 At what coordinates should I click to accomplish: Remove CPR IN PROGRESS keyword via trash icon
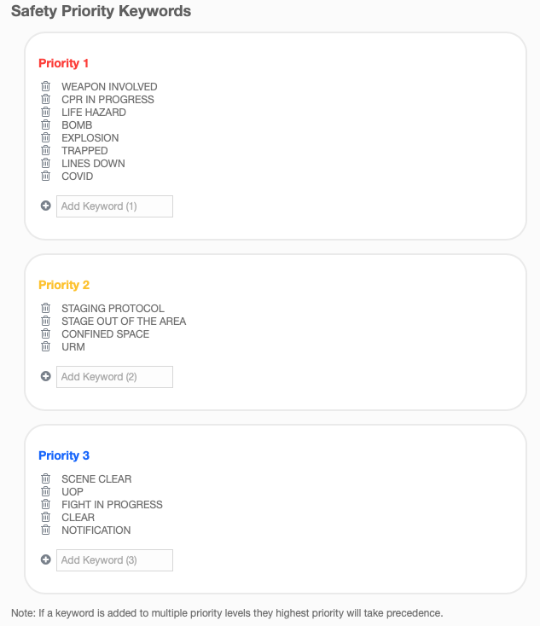pos(46,100)
